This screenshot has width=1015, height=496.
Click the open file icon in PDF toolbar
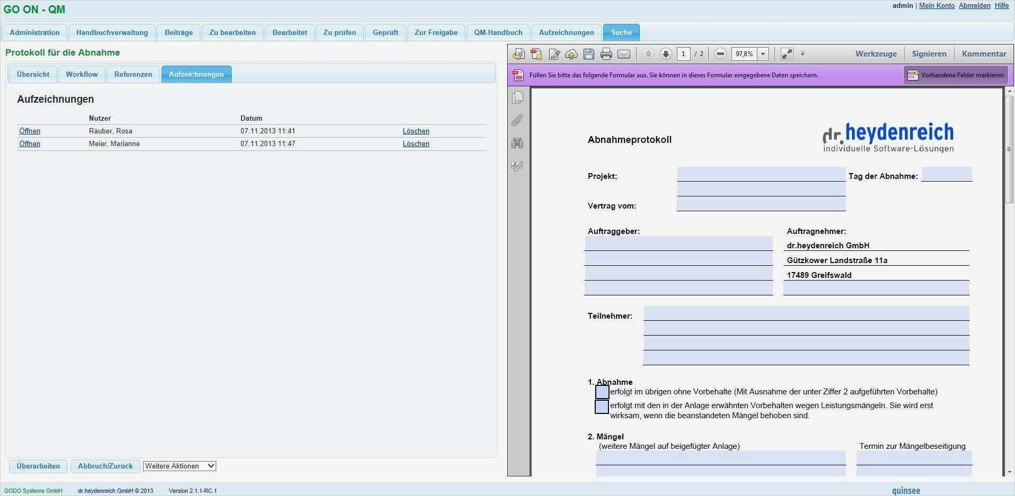tap(519, 54)
